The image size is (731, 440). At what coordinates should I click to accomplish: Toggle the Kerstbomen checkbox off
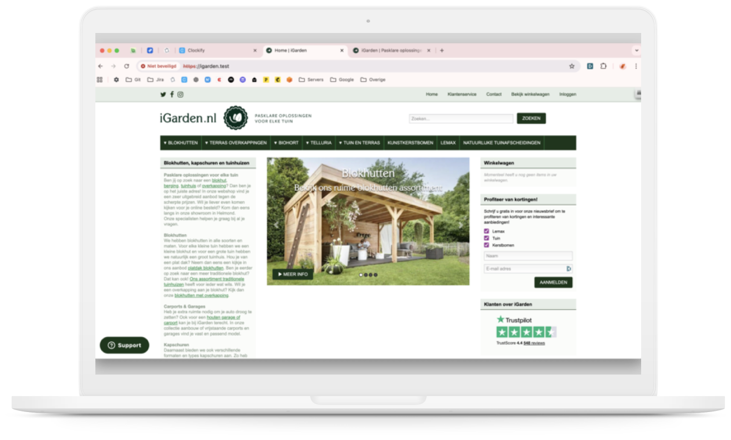(486, 245)
